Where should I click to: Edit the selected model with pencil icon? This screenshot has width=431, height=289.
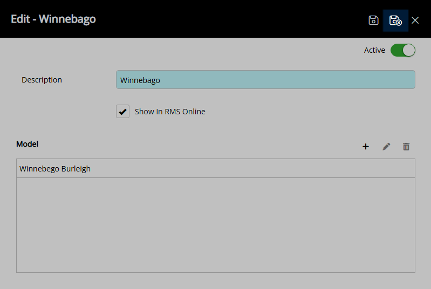pyautogui.click(x=386, y=147)
